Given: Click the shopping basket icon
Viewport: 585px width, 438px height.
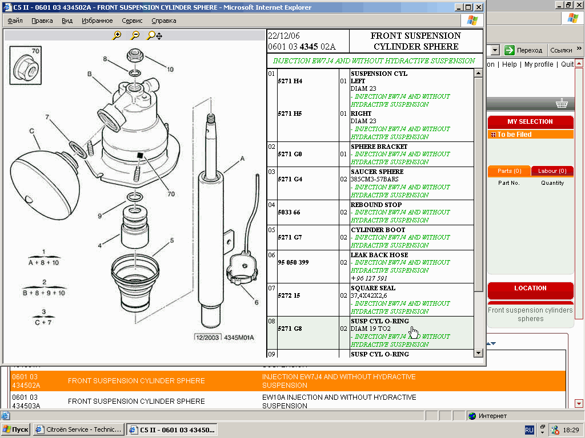Looking at the screenshot, I should coord(562,104).
